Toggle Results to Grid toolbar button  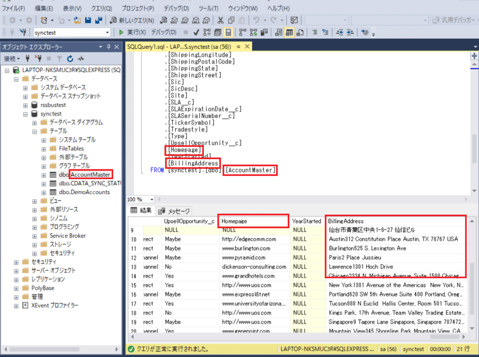[289, 32]
